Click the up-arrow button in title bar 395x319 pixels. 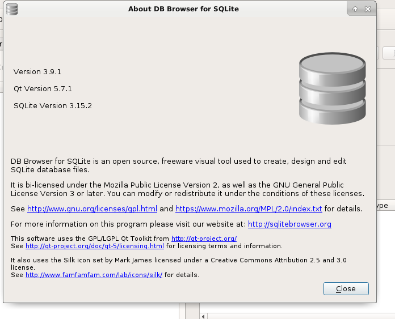click(x=355, y=9)
